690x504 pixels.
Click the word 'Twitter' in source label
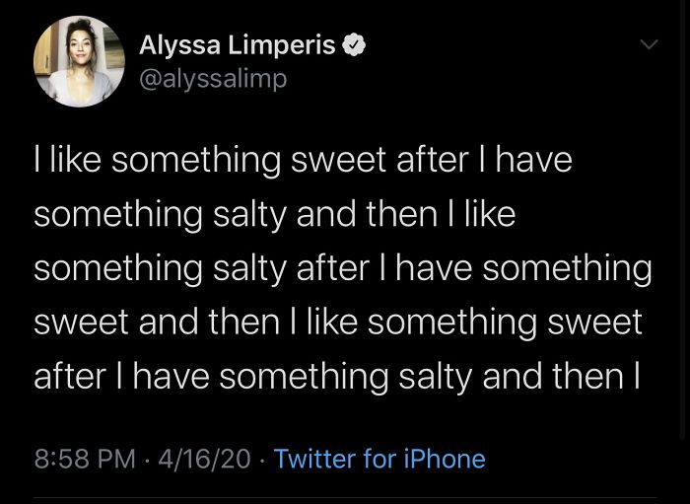point(314,459)
